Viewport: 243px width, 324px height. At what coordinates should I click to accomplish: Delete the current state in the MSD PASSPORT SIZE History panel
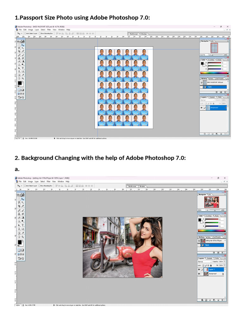point(225,92)
